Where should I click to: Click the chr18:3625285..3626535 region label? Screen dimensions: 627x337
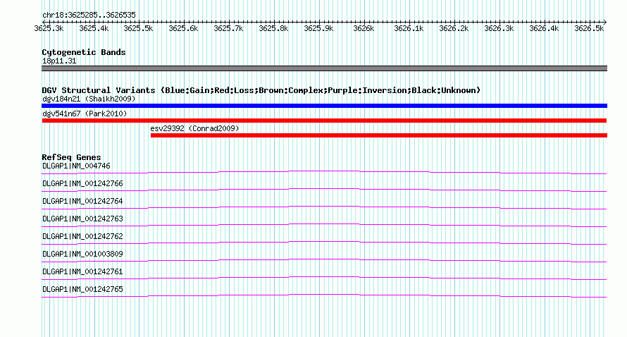click(x=89, y=15)
